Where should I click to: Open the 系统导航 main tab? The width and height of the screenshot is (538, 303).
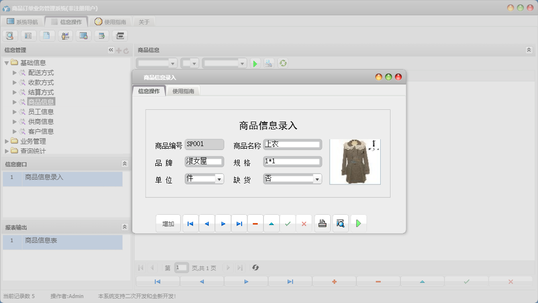coord(23,22)
